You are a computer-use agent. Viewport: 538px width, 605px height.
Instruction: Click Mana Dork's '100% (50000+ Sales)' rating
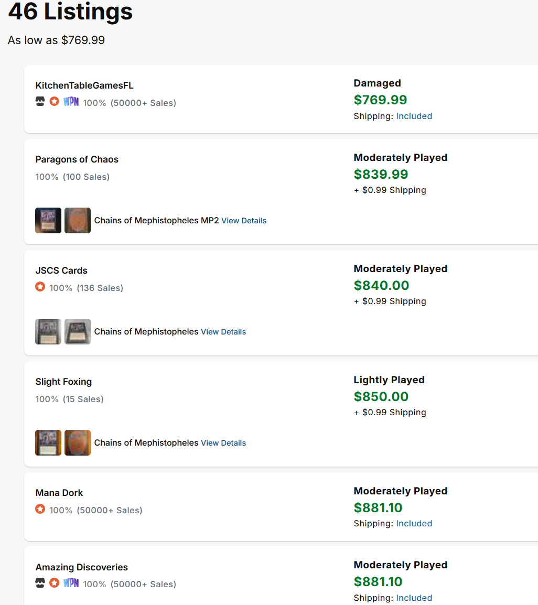(96, 510)
